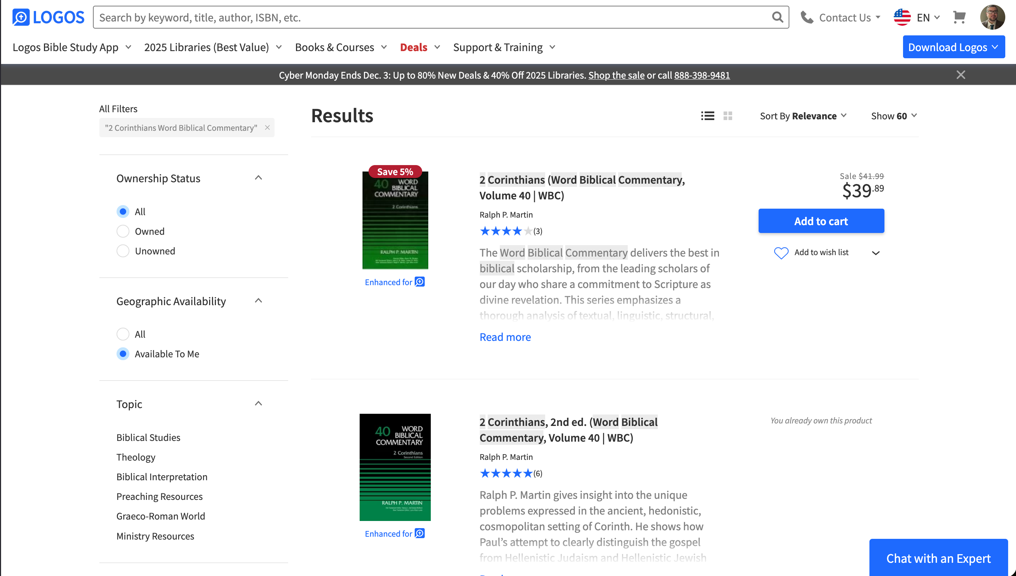Open the Books & Courses menu
This screenshot has height=576, width=1016.
[340, 48]
